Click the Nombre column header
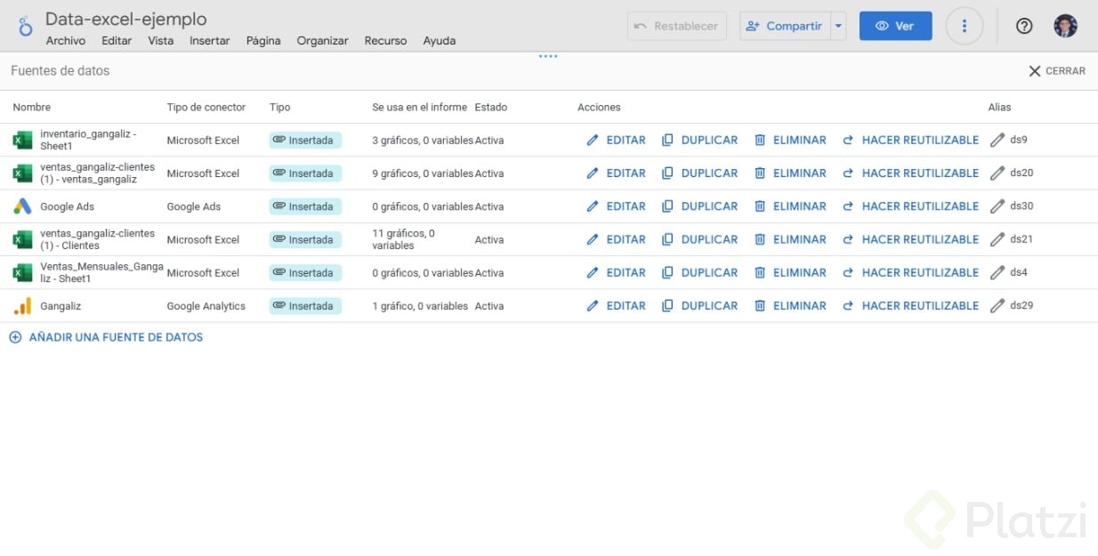Screen dimensions: 1098x556 [32, 108]
